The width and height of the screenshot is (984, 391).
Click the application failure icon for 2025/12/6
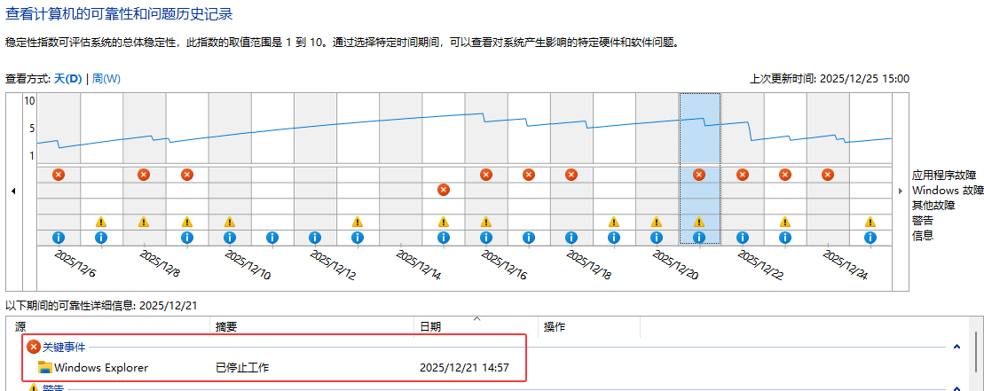click(x=59, y=175)
